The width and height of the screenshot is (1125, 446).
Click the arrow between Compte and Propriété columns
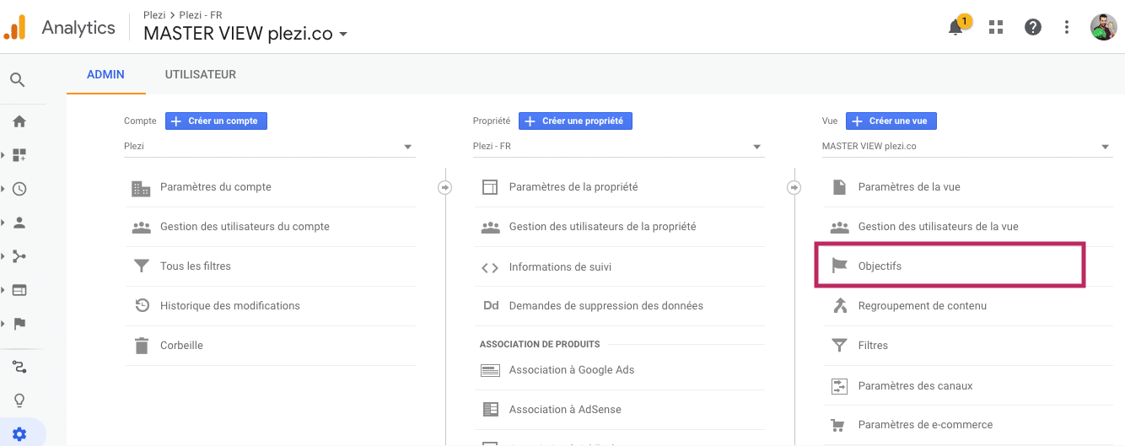coord(444,187)
